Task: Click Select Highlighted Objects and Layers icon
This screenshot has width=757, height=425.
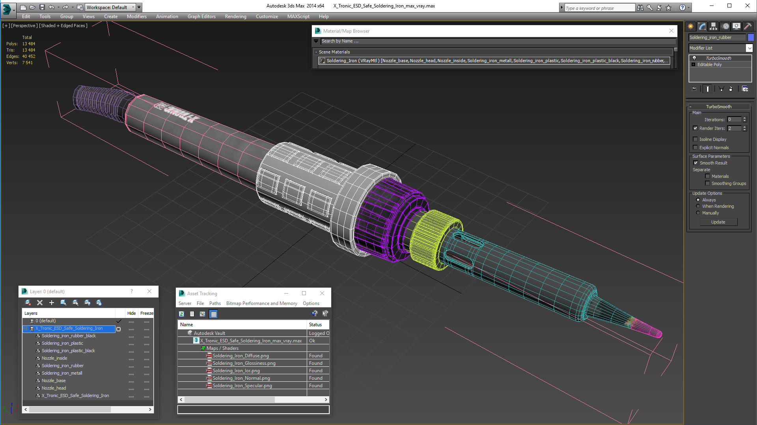Action: pyautogui.click(x=63, y=303)
